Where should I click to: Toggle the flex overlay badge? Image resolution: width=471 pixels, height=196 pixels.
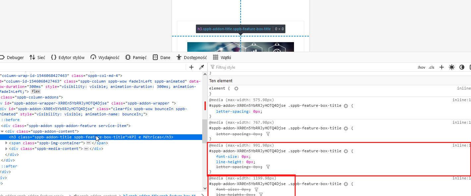click(36, 92)
